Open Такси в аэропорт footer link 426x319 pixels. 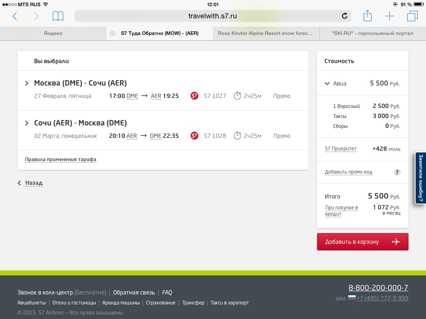pos(230,303)
